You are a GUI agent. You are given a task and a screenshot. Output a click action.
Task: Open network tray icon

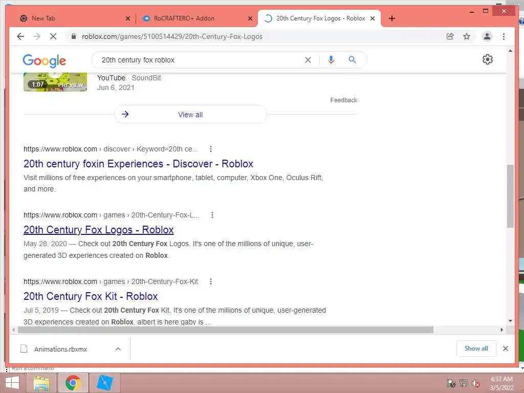[x=464, y=383]
